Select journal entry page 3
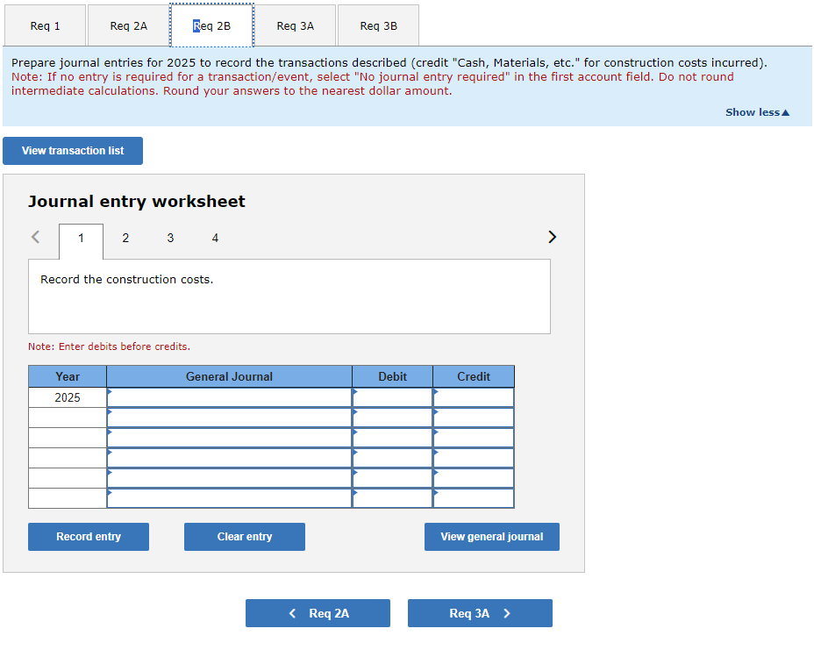 170,238
